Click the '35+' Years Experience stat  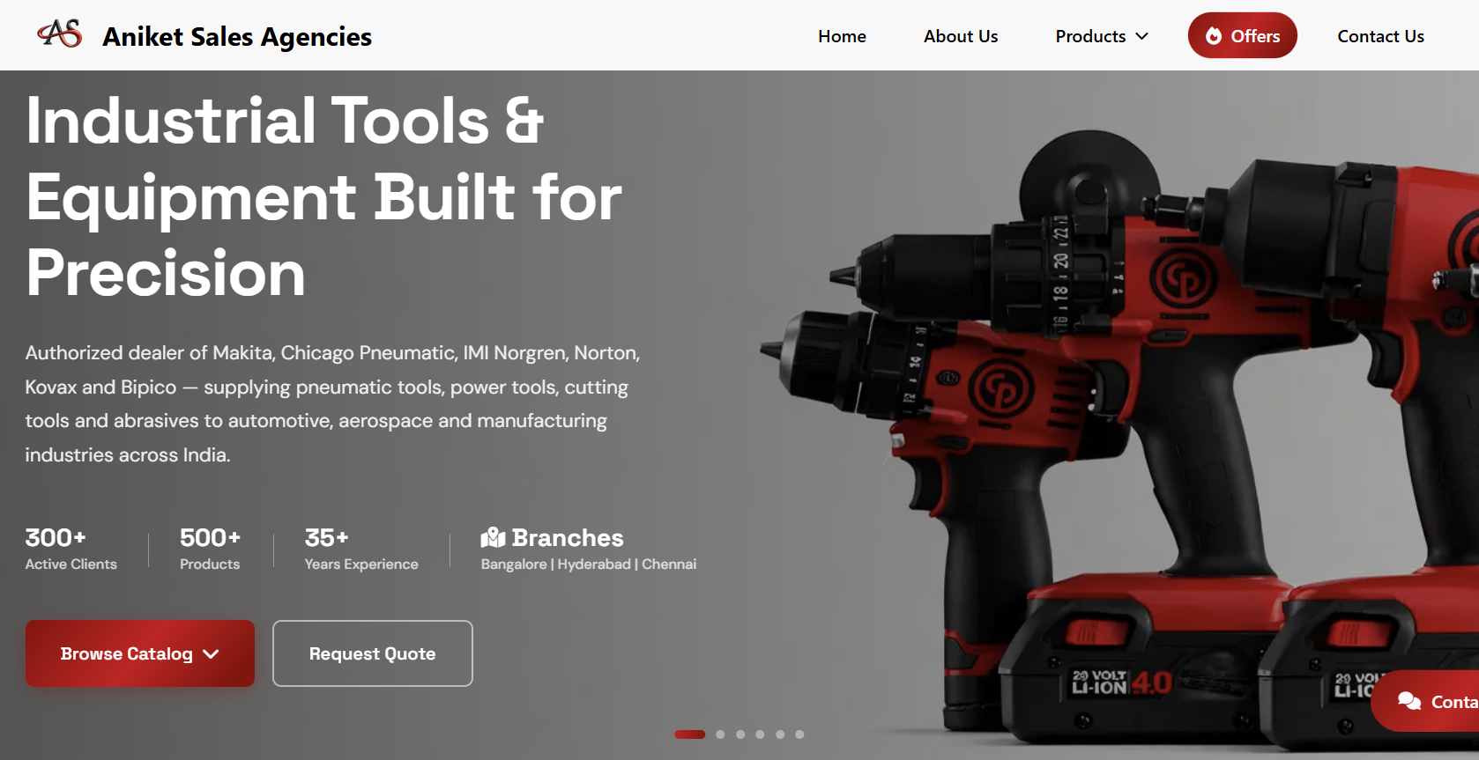[x=361, y=550]
